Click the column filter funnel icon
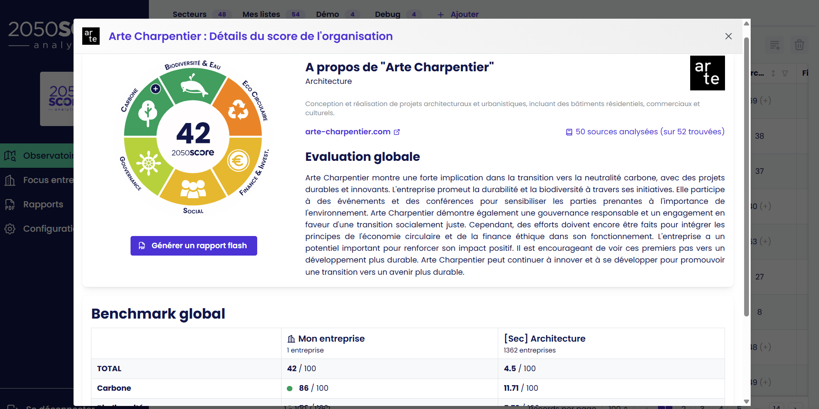The width and height of the screenshot is (819, 409). coord(785,73)
